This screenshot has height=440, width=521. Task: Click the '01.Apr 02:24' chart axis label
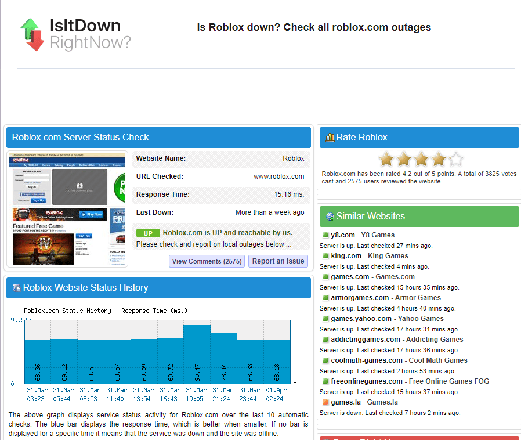[276, 395]
